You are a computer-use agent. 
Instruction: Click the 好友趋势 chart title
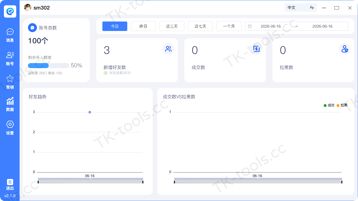point(37,97)
